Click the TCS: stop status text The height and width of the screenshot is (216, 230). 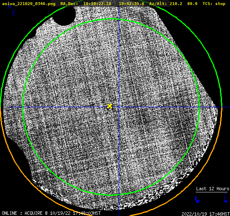(x=214, y=4)
